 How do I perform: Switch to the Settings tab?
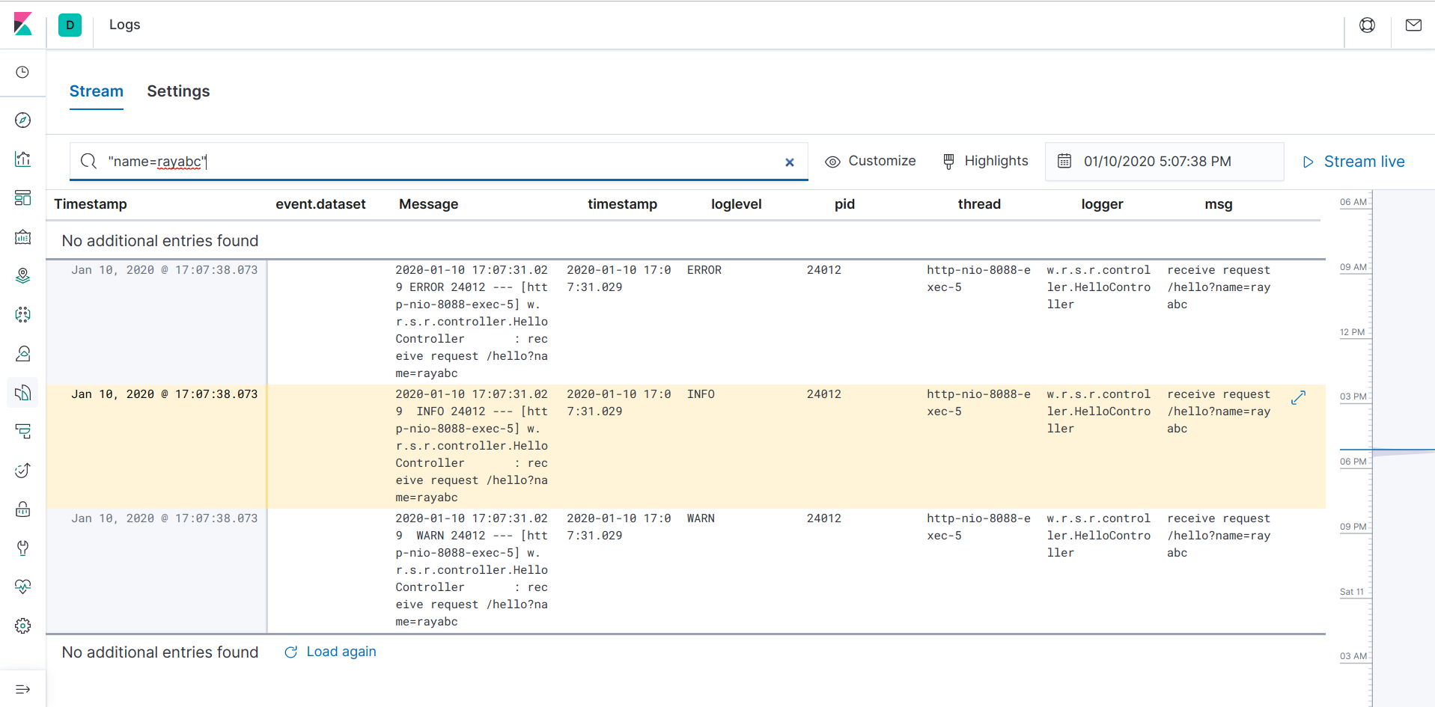click(x=178, y=91)
